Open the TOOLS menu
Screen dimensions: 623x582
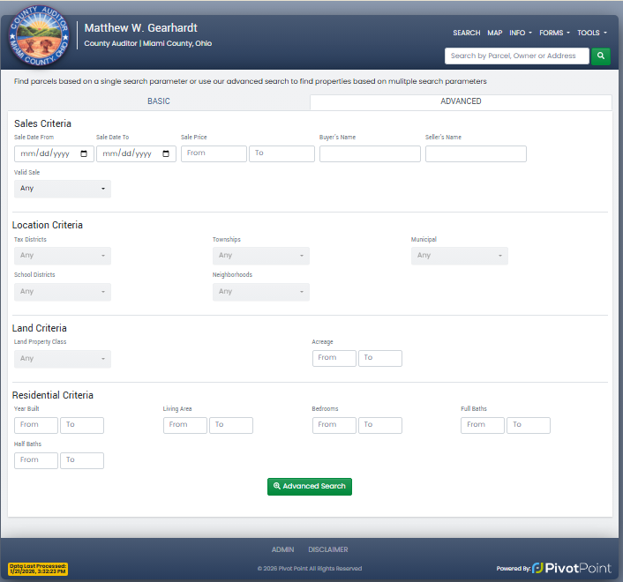click(591, 33)
